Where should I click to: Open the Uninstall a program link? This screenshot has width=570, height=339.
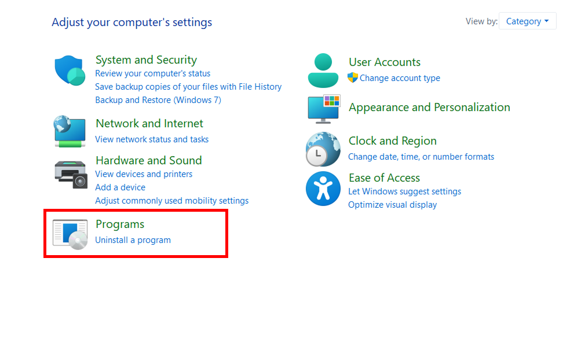click(x=133, y=240)
